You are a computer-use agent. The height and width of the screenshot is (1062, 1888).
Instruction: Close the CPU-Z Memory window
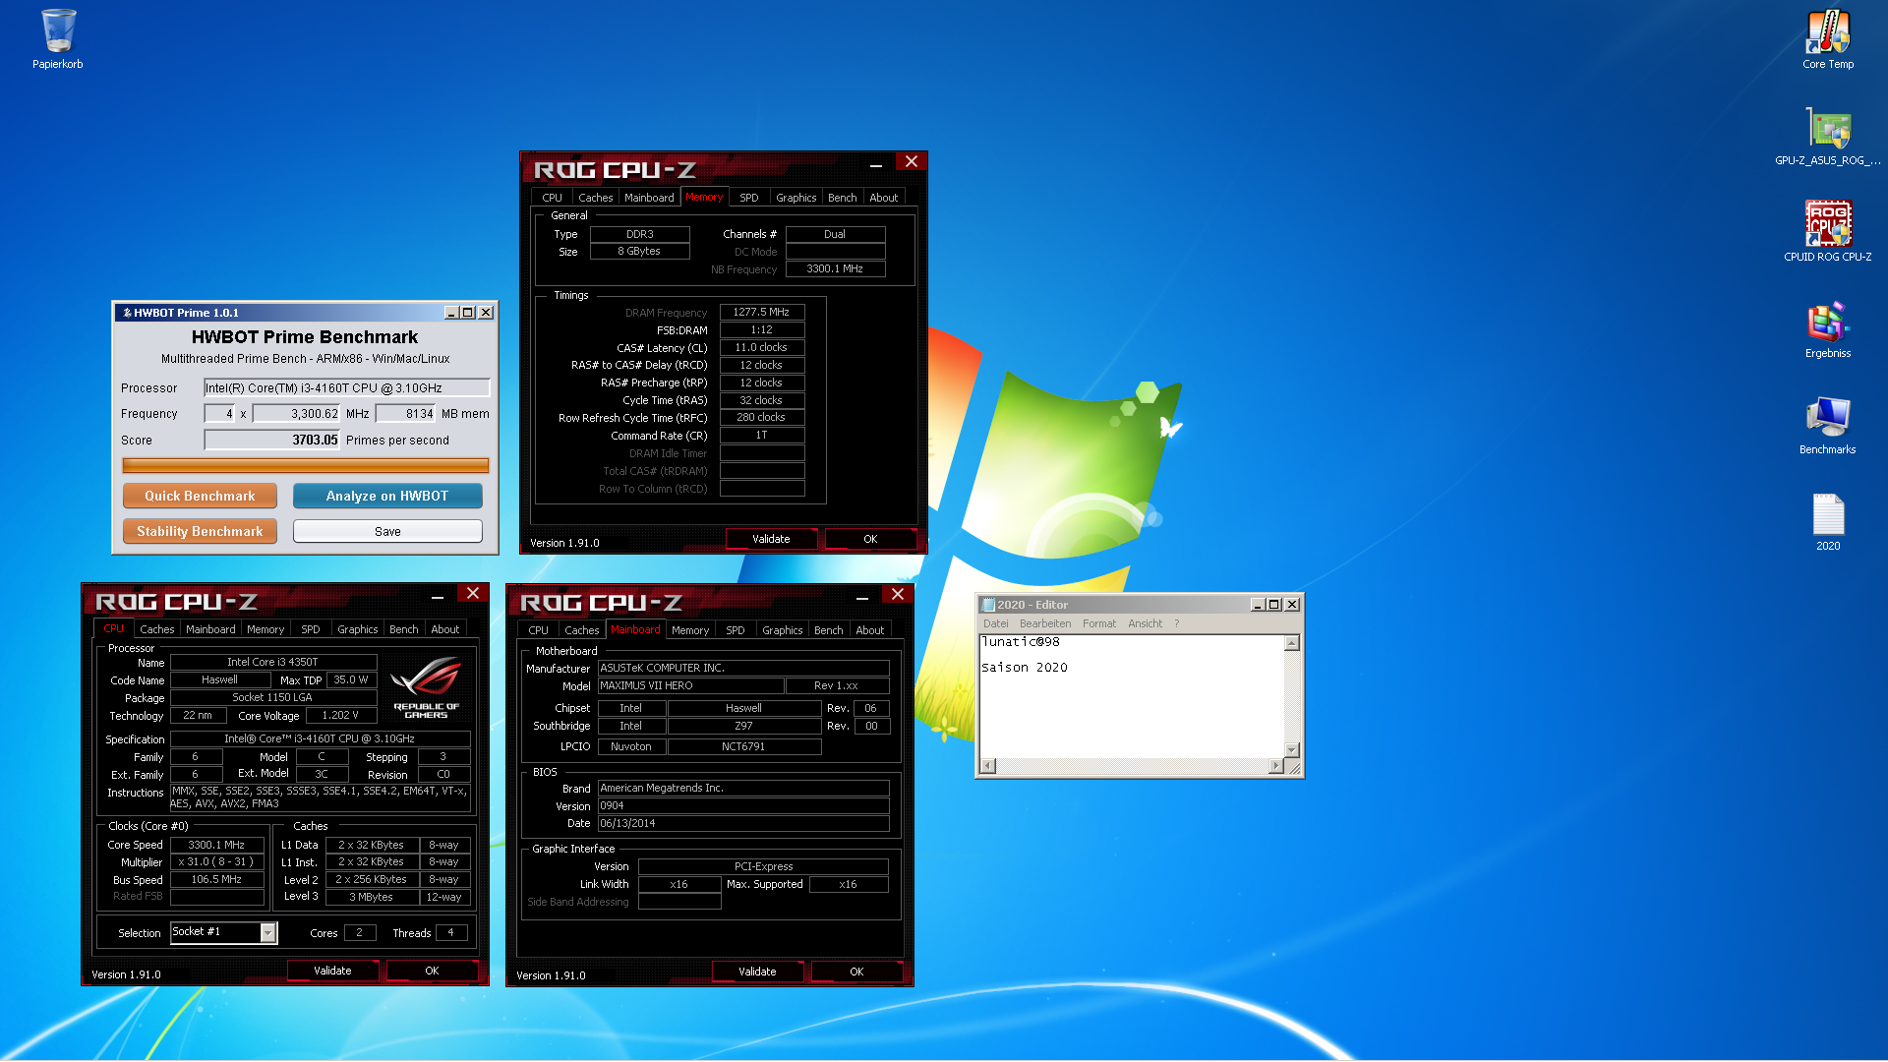911,162
